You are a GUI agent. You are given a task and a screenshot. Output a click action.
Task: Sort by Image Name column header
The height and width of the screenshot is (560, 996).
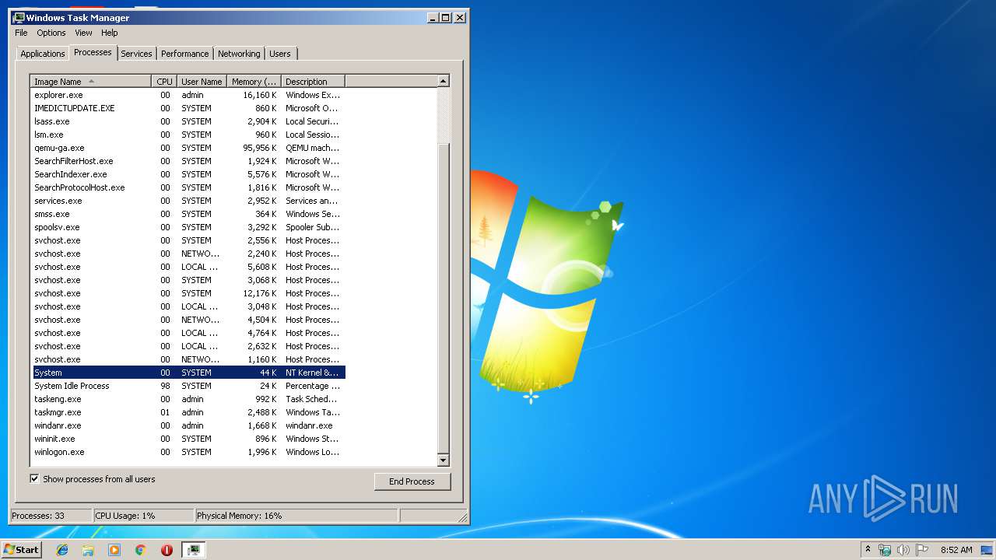90,82
